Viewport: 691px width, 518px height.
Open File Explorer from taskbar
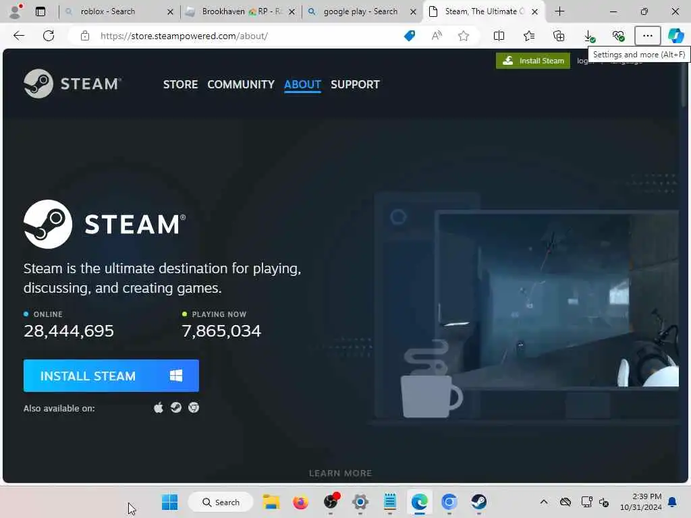coord(271,502)
